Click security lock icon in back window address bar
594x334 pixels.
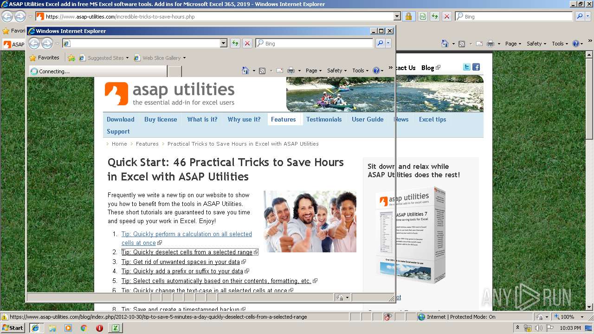point(408,16)
